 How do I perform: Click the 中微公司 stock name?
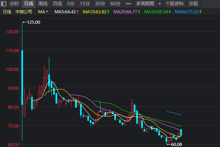click(24, 12)
